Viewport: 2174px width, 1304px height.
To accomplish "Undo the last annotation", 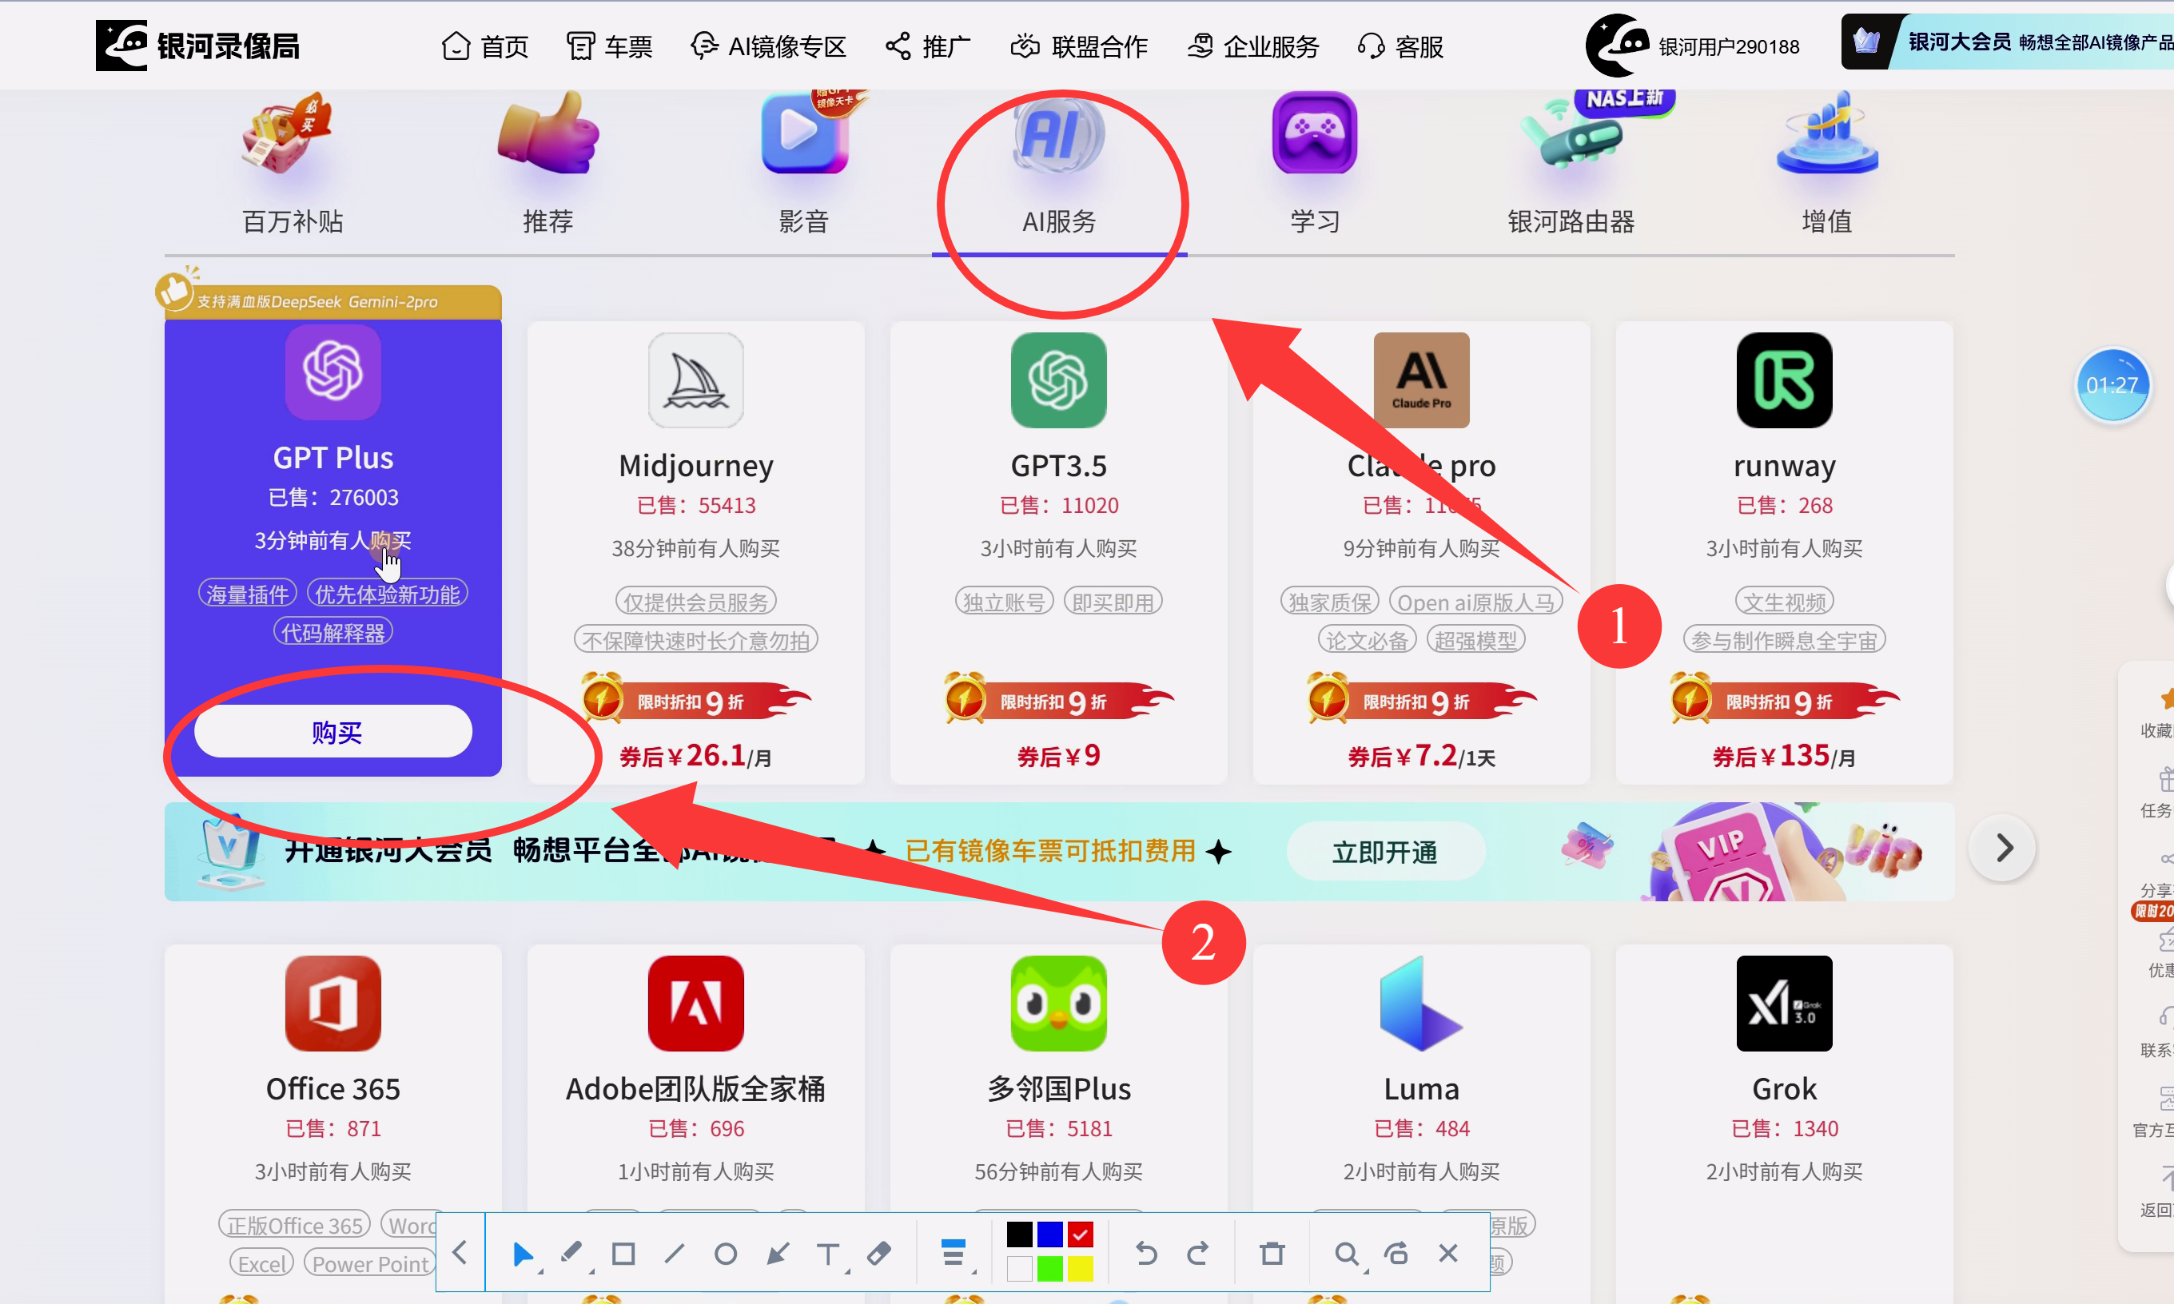I will 1146,1253.
